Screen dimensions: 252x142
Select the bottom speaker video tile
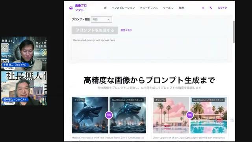point(24,88)
